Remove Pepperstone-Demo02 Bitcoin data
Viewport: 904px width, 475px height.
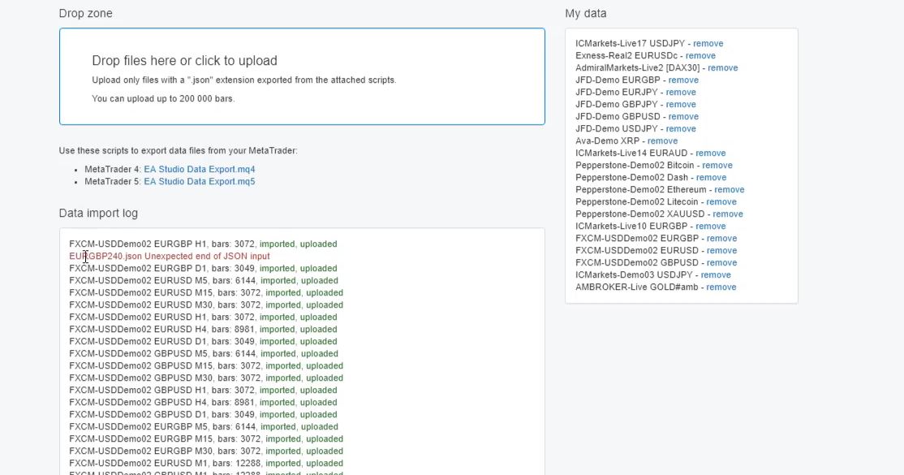tap(717, 166)
